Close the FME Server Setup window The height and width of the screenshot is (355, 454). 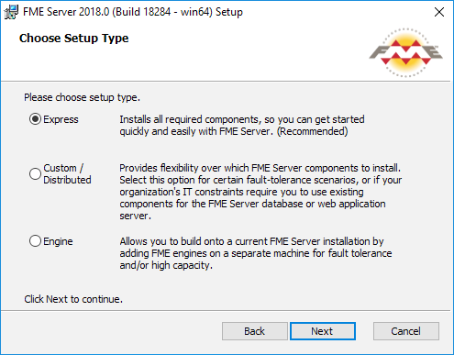pyautogui.click(x=439, y=12)
